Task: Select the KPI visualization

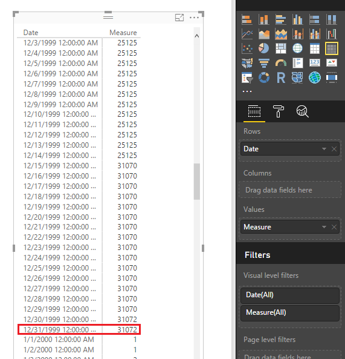Action: [x=331, y=63]
